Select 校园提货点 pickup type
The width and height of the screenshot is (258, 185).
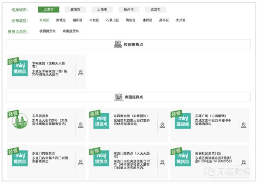[48, 31]
